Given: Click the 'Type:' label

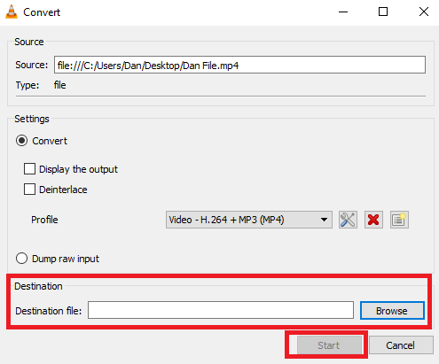Looking at the screenshot, I should 27,85.
